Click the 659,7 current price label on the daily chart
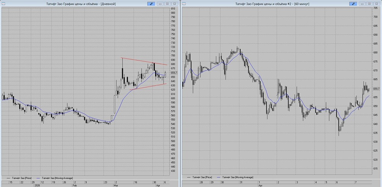Image resolution: width=382 pixels, height=187 pixels. [x=175, y=73]
